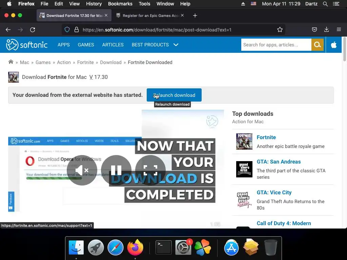Click the Mac breadcrumb link
This screenshot has width=347, height=260.
[24, 62]
